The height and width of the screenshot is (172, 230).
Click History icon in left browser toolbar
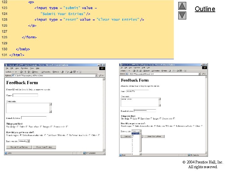tap(62, 72)
